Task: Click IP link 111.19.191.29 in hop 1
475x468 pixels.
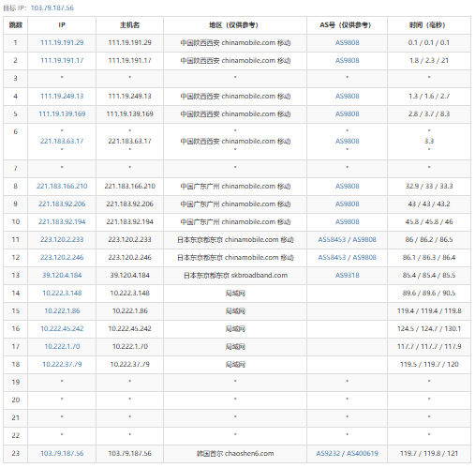Action: (x=62, y=42)
